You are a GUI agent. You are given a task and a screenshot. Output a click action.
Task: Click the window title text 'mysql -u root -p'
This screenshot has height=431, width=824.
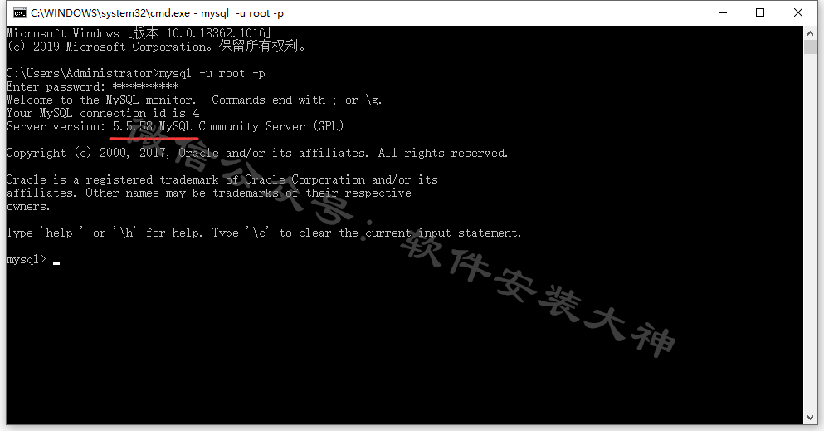[x=241, y=13]
